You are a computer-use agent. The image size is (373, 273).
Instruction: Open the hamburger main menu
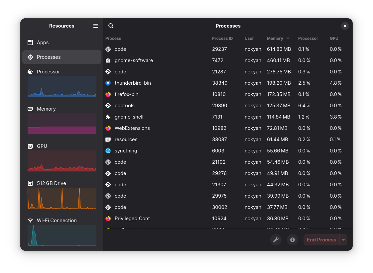tap(96, 26)
